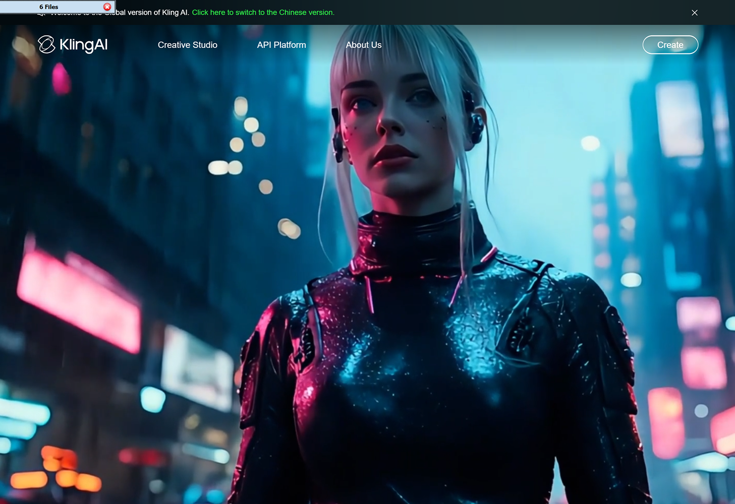Screen dimensions: 735x504
Task: Click the Create button
Action: click(670, 45)
